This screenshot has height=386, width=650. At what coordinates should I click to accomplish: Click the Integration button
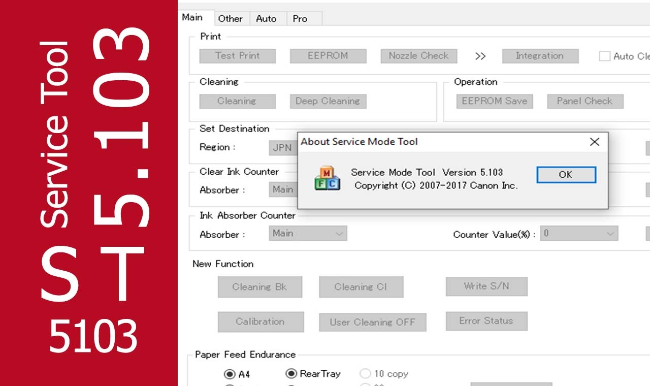540,56
